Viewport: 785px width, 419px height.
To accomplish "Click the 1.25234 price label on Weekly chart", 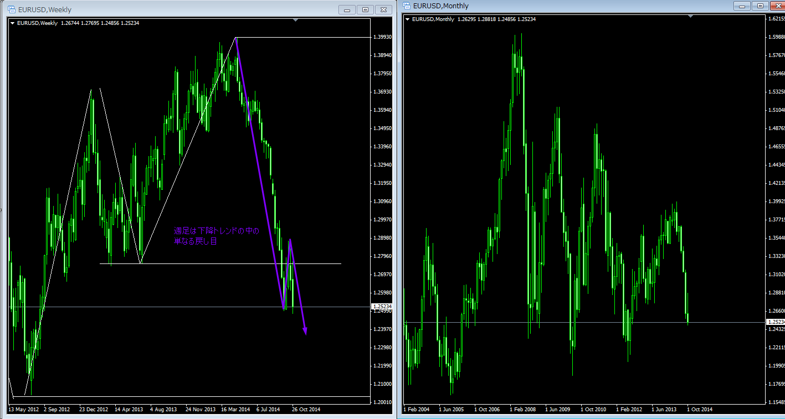I will 381,306.
